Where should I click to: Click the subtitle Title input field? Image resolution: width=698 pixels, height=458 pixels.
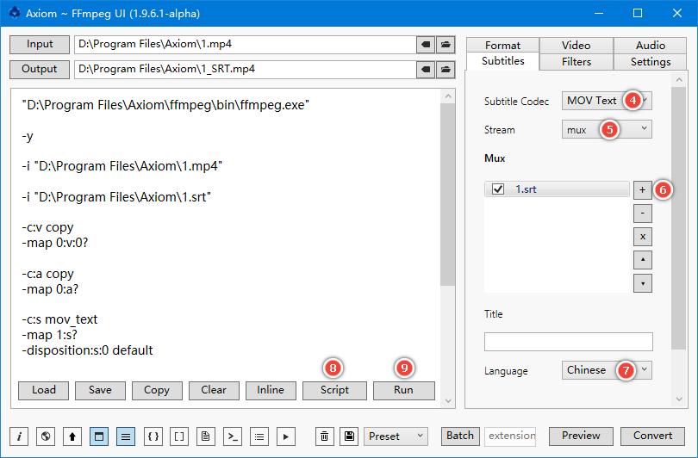coord(568,342)
